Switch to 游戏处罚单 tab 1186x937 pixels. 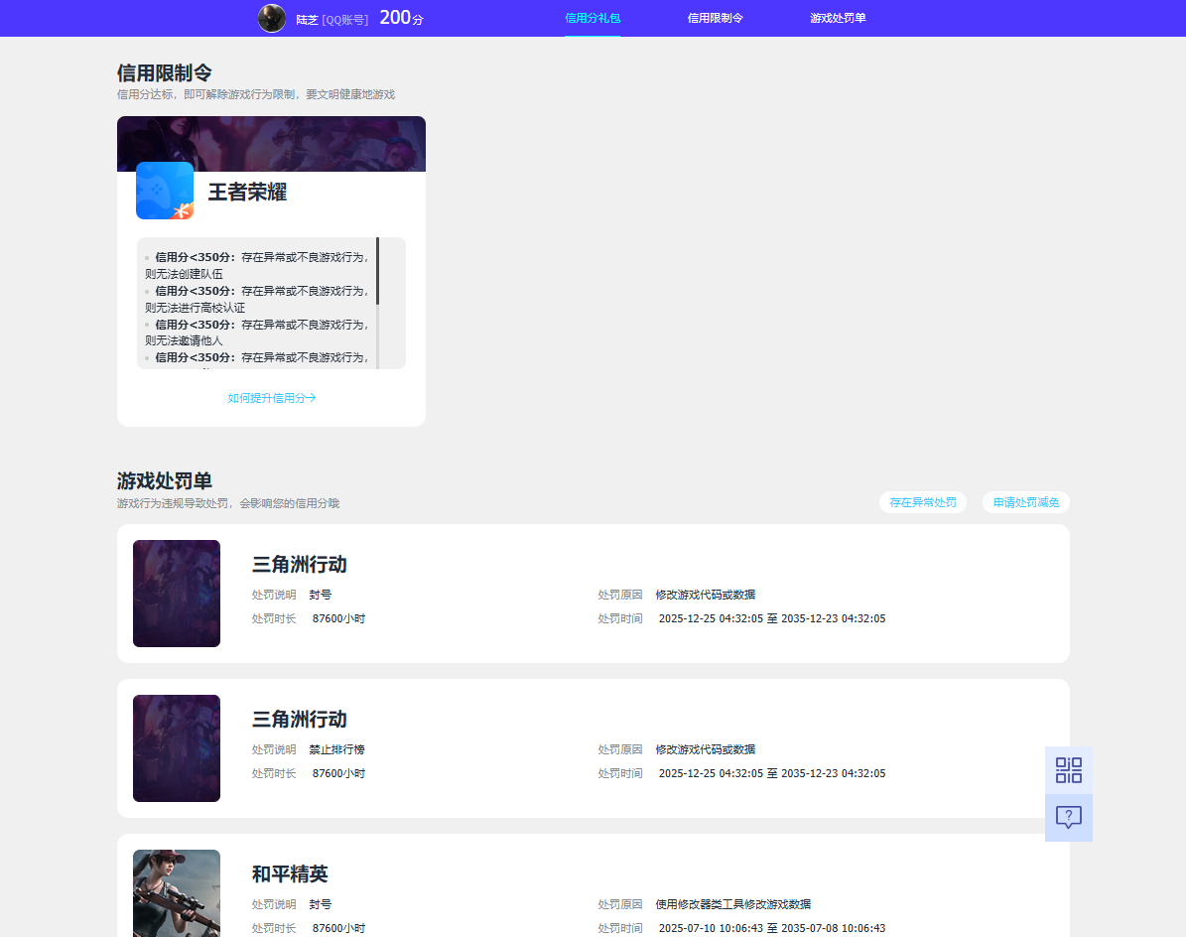click(x=838, y=18)
